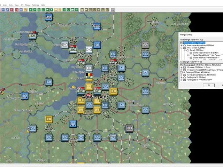The image size is (223, 167).
Task: Select Sector Stad Antwerpen (579 Men) row
Action: click(x=206, y=53)
